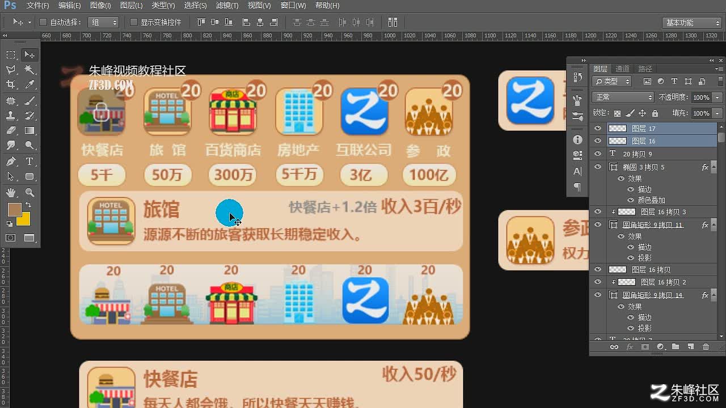Select the Brush tool
The width and height of the screenshot is (726, 408).
coord(29,101)
